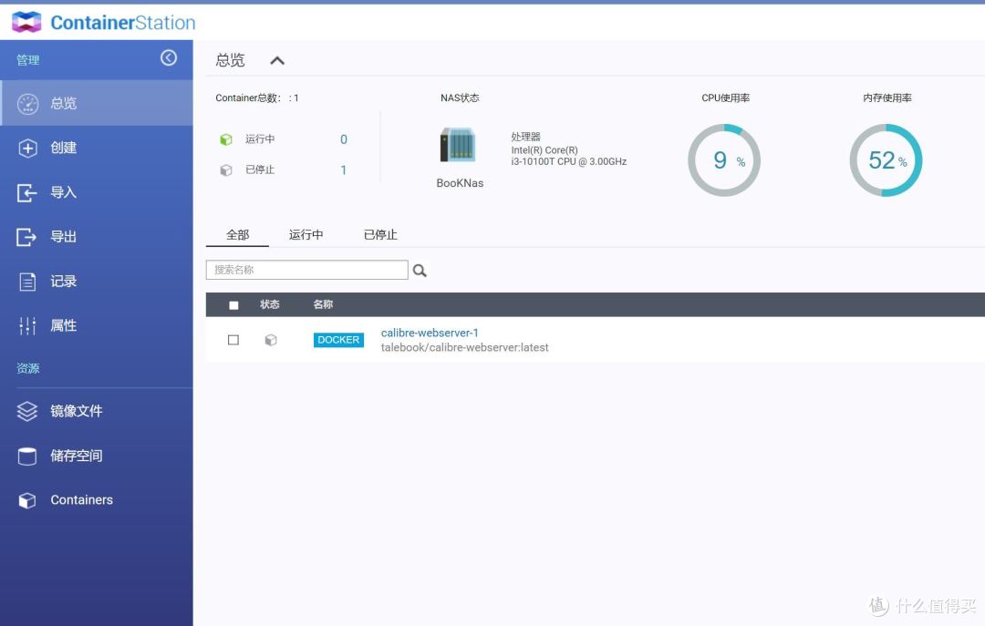The image size is (985, 626).
Task: Toggle the select-all checkbox in table header
Action: click(x=233, y=305)
